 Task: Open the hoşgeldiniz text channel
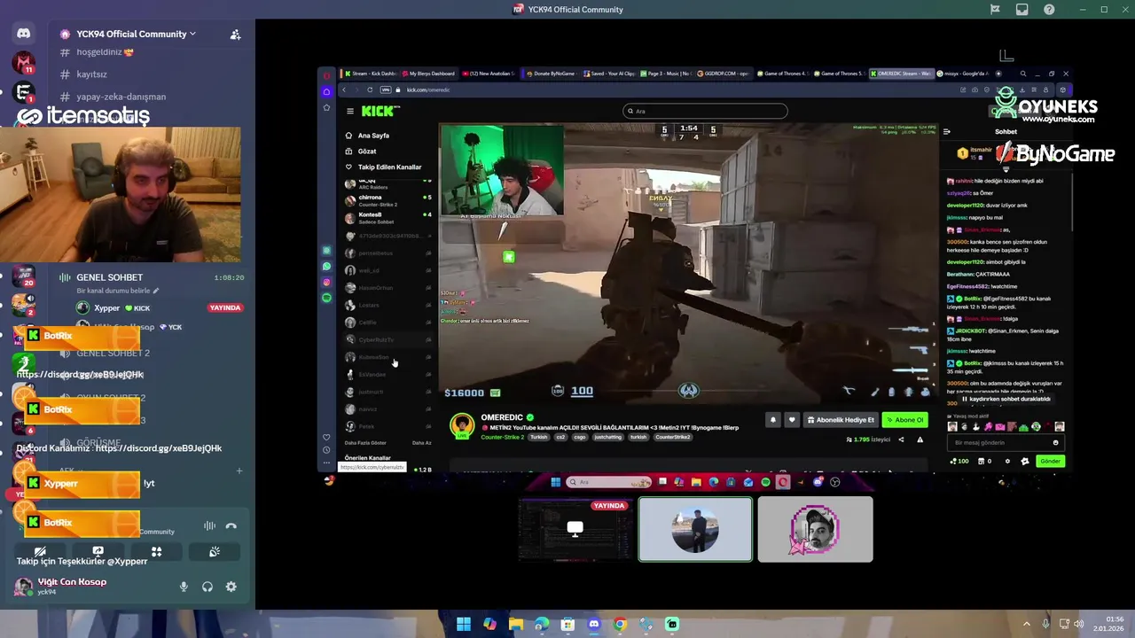point(105,52)
